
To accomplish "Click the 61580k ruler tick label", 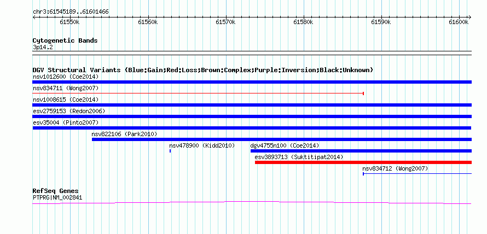I will click(304, 22).
